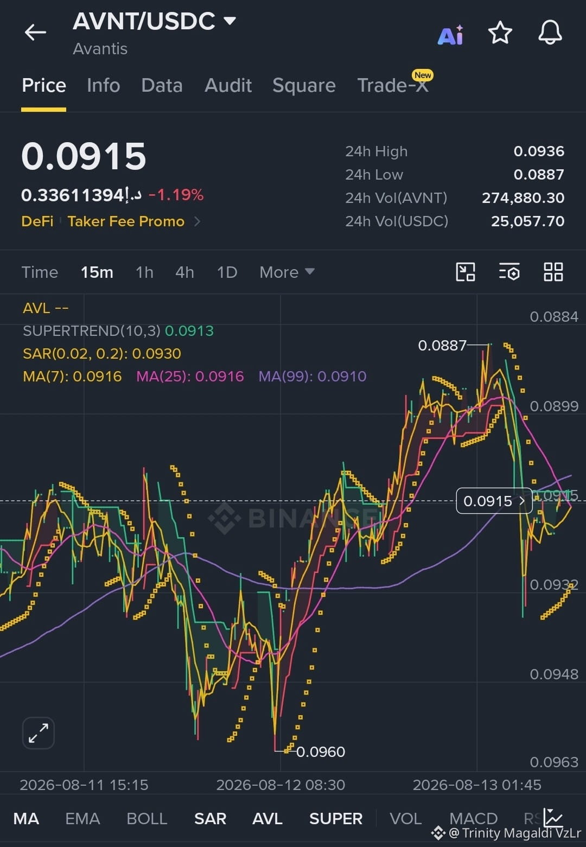Open the indicator chart icon at the bottom right

pyautogui.click(x=553, y=817)
